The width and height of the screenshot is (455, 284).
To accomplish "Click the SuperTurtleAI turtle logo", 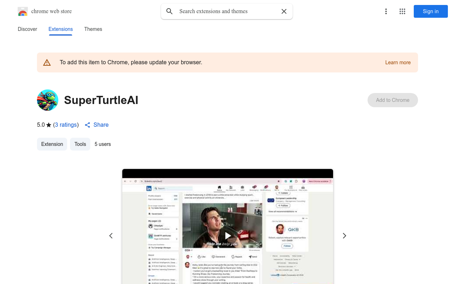I will [x=48, y=100].
